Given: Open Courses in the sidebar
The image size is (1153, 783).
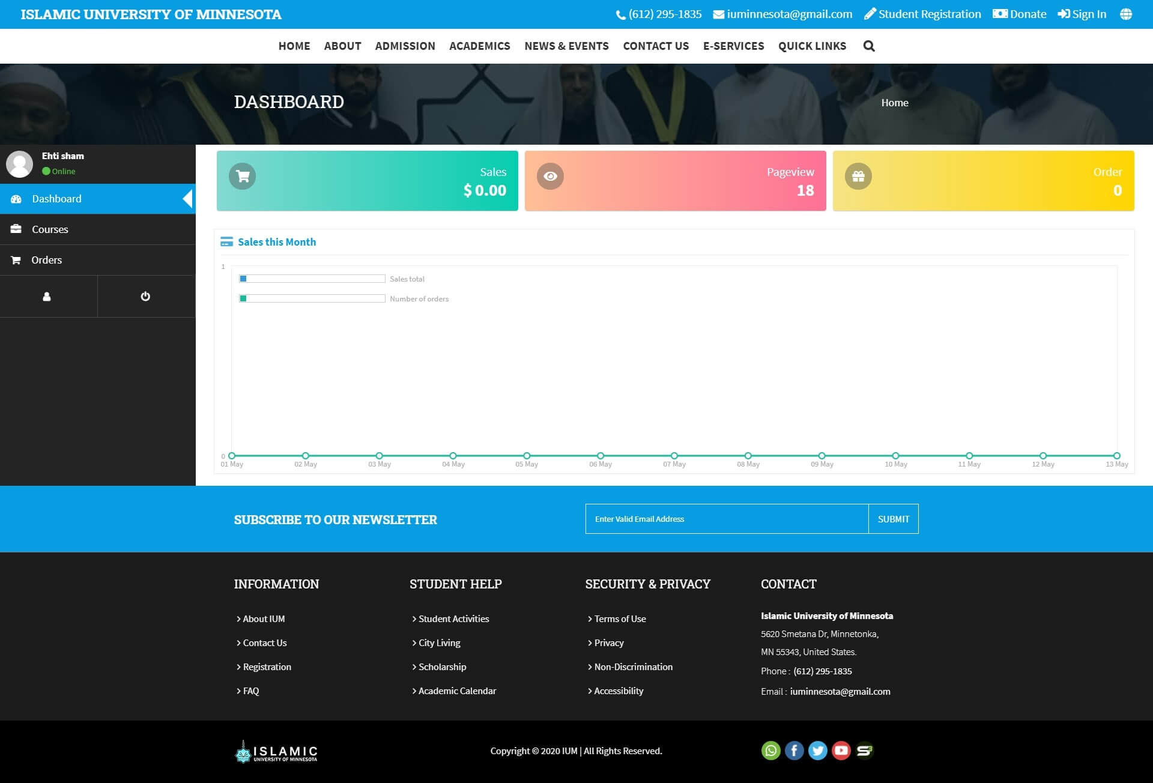Looking at the screenshot, I should point(50,229).
